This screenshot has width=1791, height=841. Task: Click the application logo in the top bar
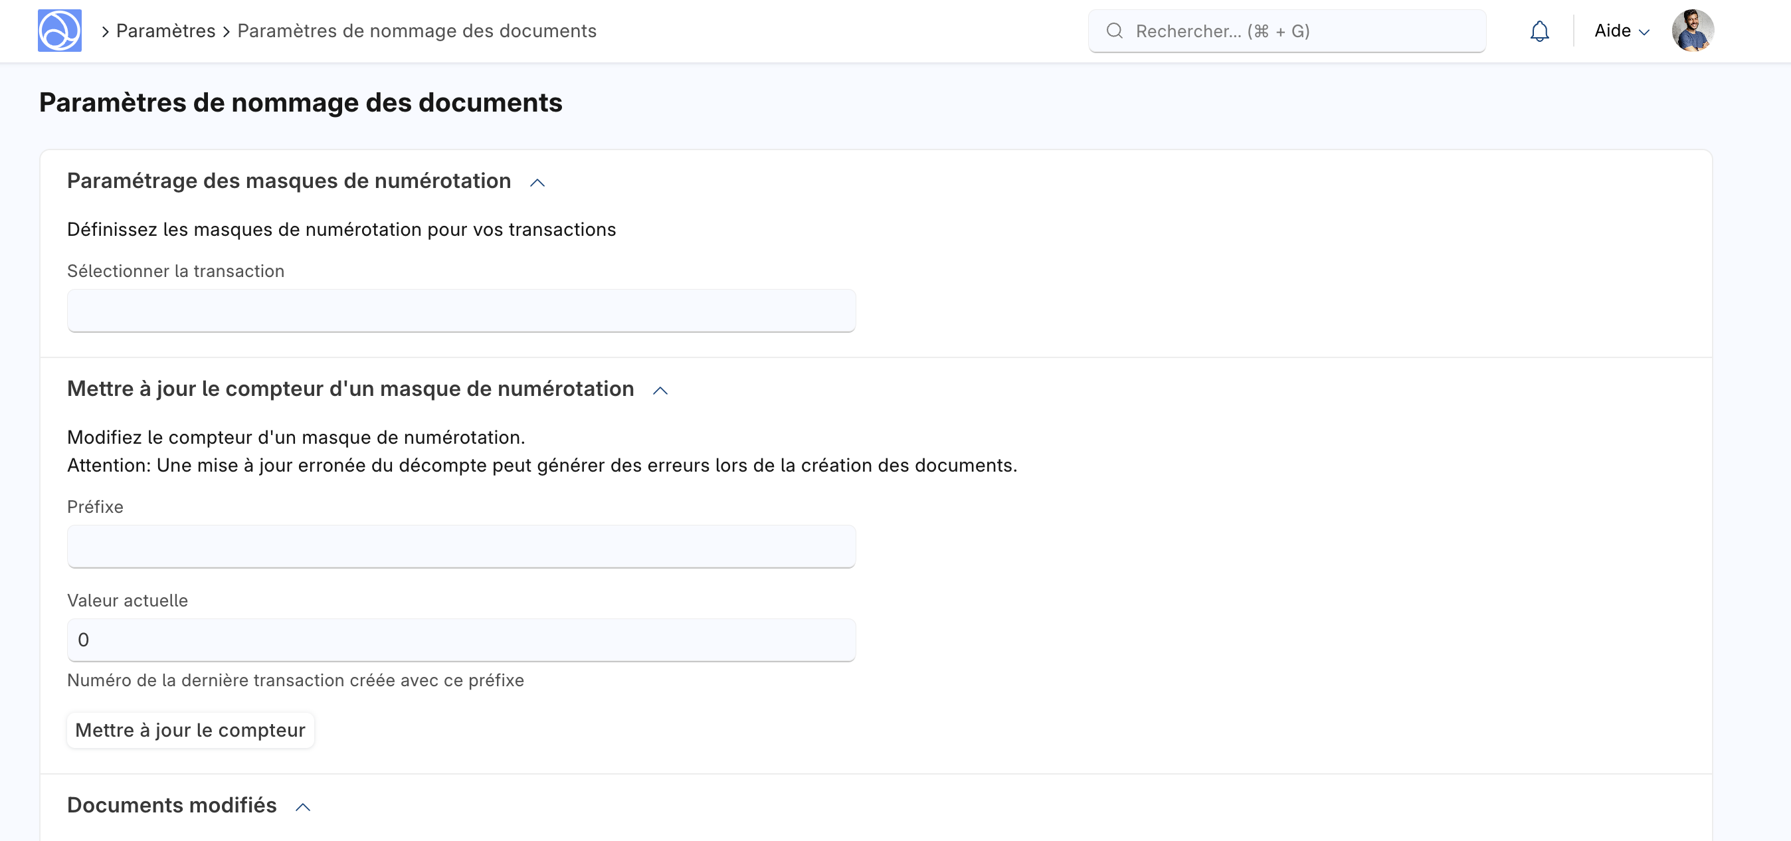coord(60,31)
